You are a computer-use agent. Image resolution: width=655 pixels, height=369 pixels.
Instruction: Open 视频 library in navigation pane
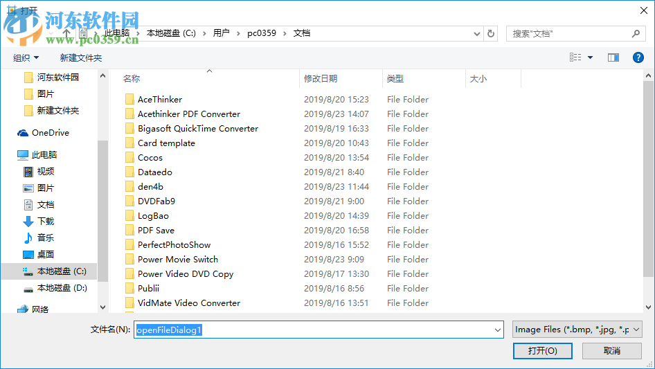pyautogui.click(x=39, y=171)
